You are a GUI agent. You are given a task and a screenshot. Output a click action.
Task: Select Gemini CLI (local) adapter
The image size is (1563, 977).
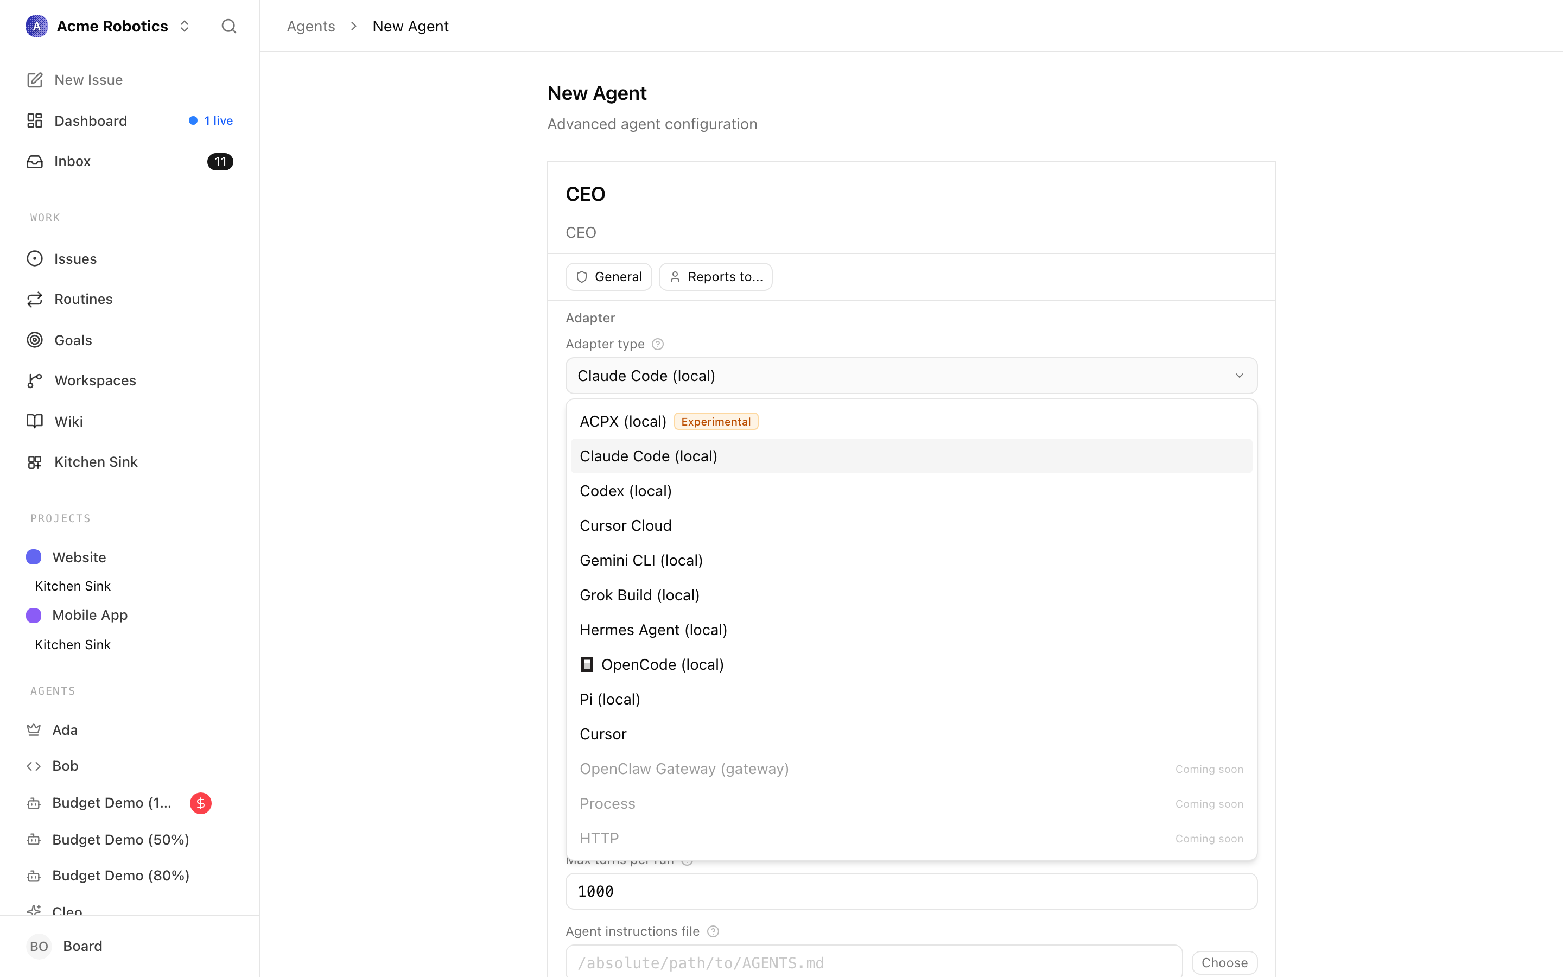911,560
